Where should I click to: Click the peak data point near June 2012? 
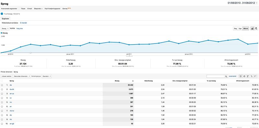click(238, 39)
